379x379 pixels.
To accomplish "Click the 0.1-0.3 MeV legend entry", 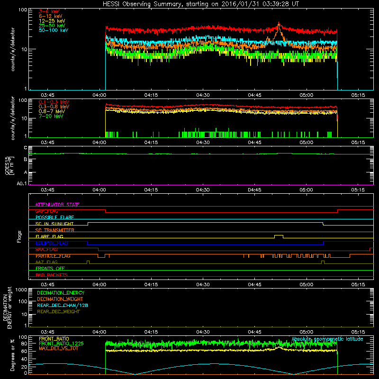I will [x=54, y=102].
